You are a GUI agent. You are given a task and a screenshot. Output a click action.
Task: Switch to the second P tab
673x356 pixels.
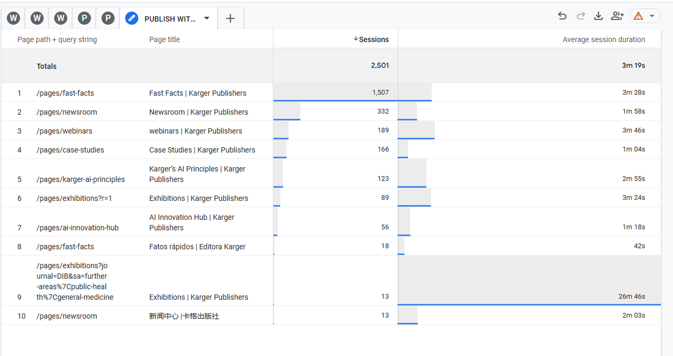pos(108,18)
